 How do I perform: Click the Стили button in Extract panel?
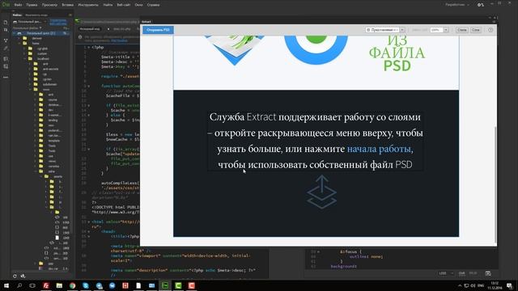(x=462, y=30)
